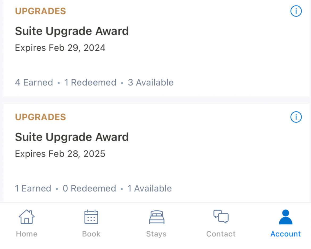Viewport: 311px width, 249px height.
Task: Tap the info icon on the Feb 2025 award
Action: pyautogui.click(x=296, y=117)
